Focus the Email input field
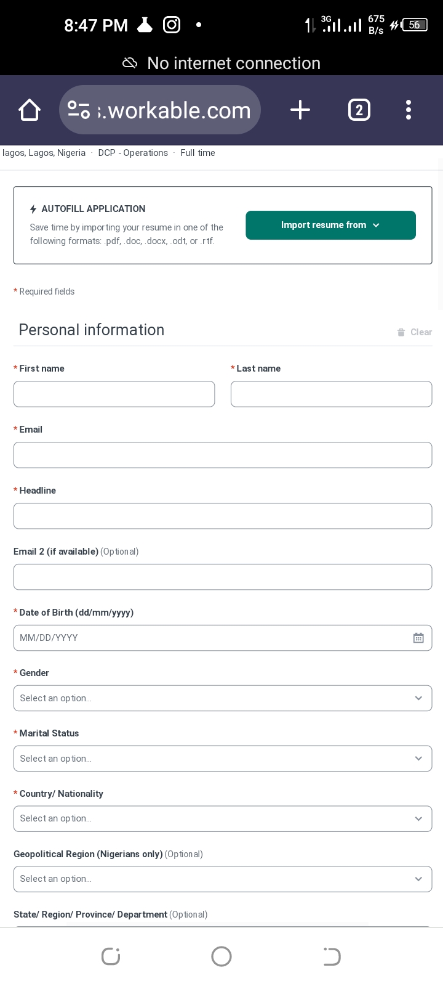 223,455
